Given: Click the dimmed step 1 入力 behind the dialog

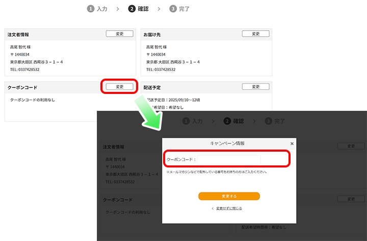Looking at the screenshot, I should tap(186, 121).
